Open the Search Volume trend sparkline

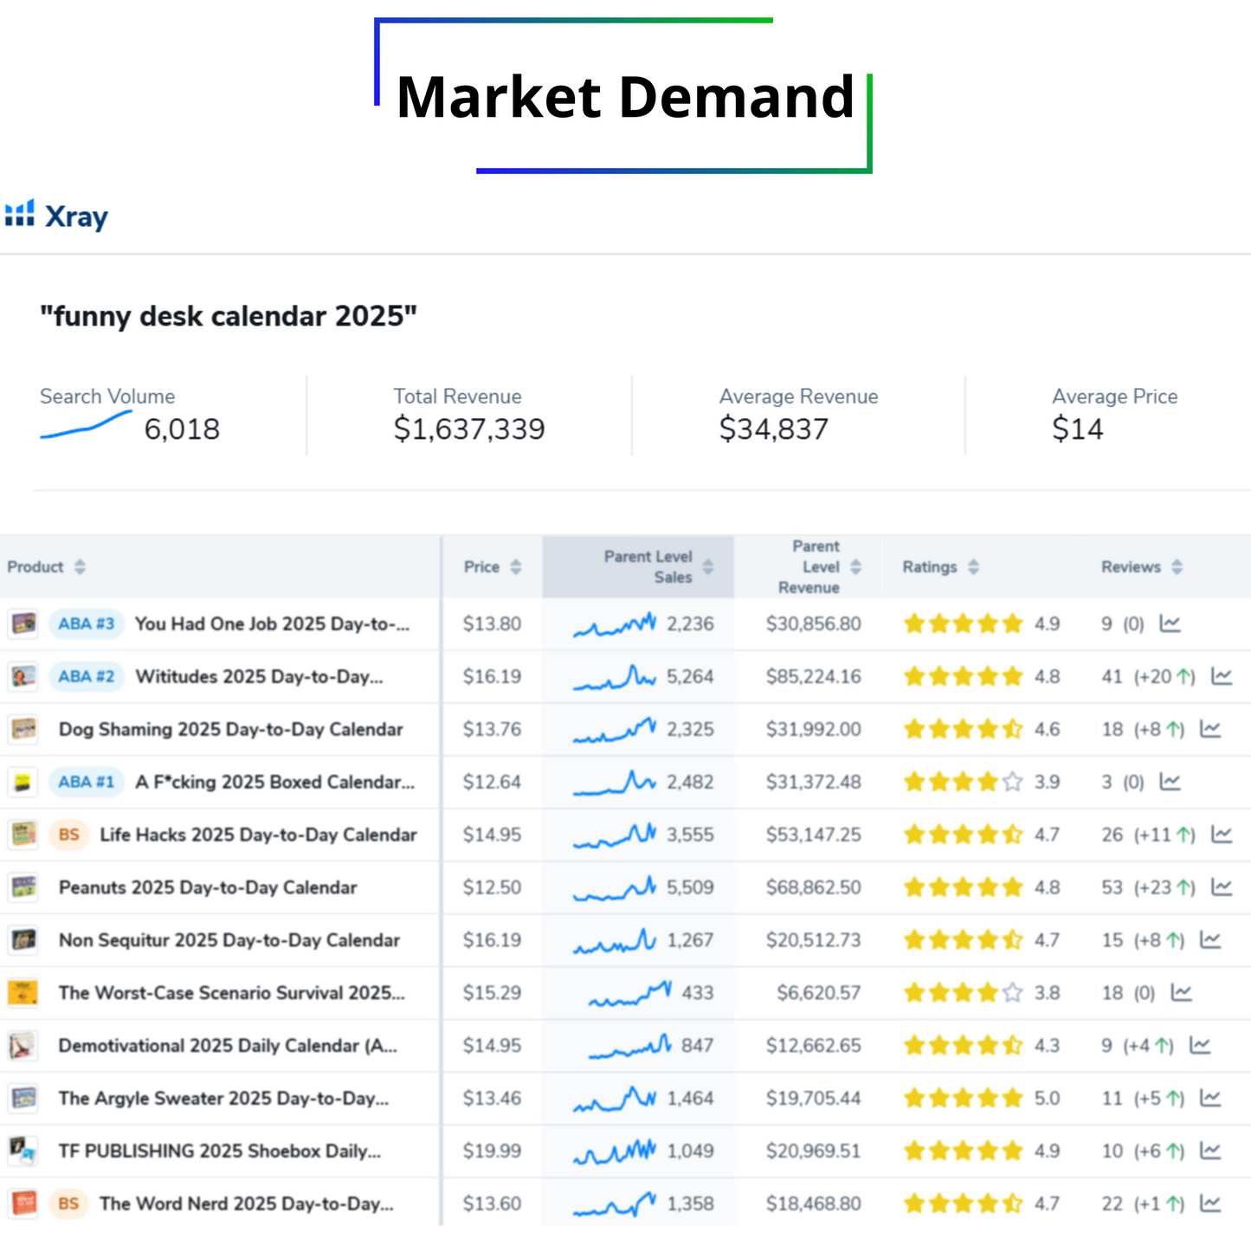click(86, 424)
